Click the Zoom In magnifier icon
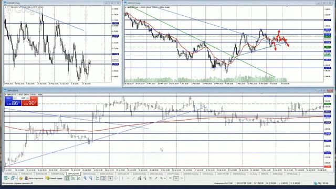 click(x=85, y=178)
